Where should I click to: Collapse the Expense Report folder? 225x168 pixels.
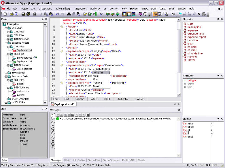pyautogui.click(x=6, y=43)
